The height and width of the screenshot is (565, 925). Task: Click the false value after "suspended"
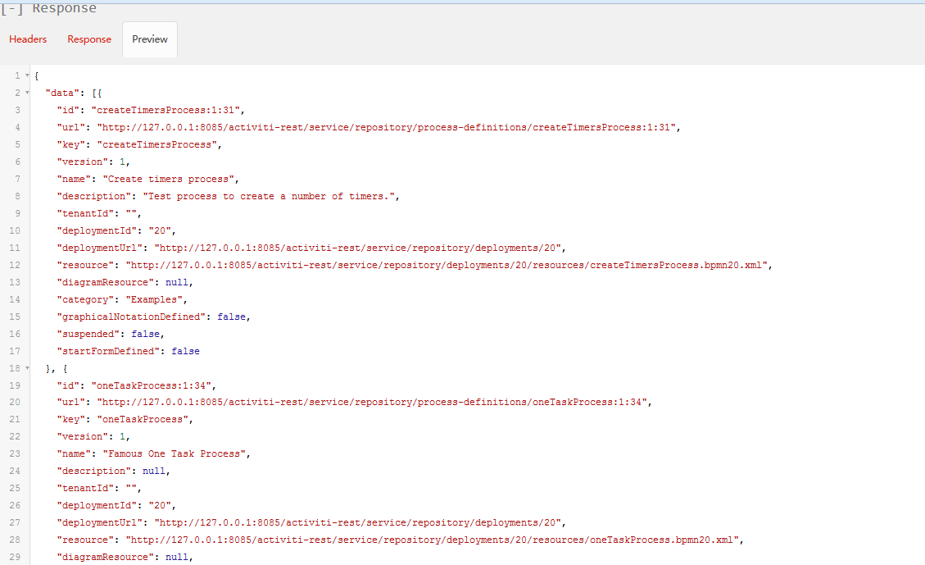pos(145,334)
